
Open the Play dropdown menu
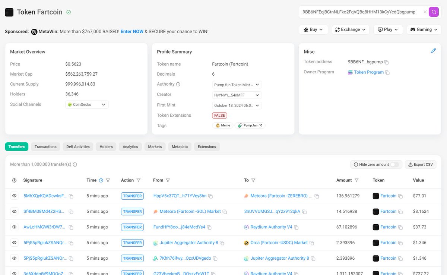point(388,29)
